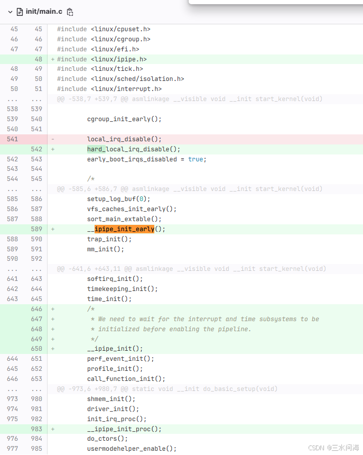
Task: Expand hidden lines above line 973
Action: (x=23, y=389)
